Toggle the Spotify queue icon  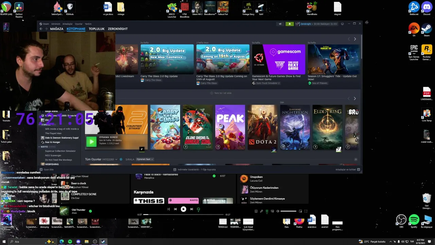tap(267, 211)
